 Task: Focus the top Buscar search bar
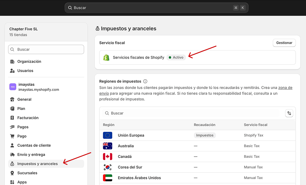157,8
